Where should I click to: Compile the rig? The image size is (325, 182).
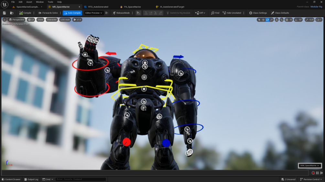[25, 13]
